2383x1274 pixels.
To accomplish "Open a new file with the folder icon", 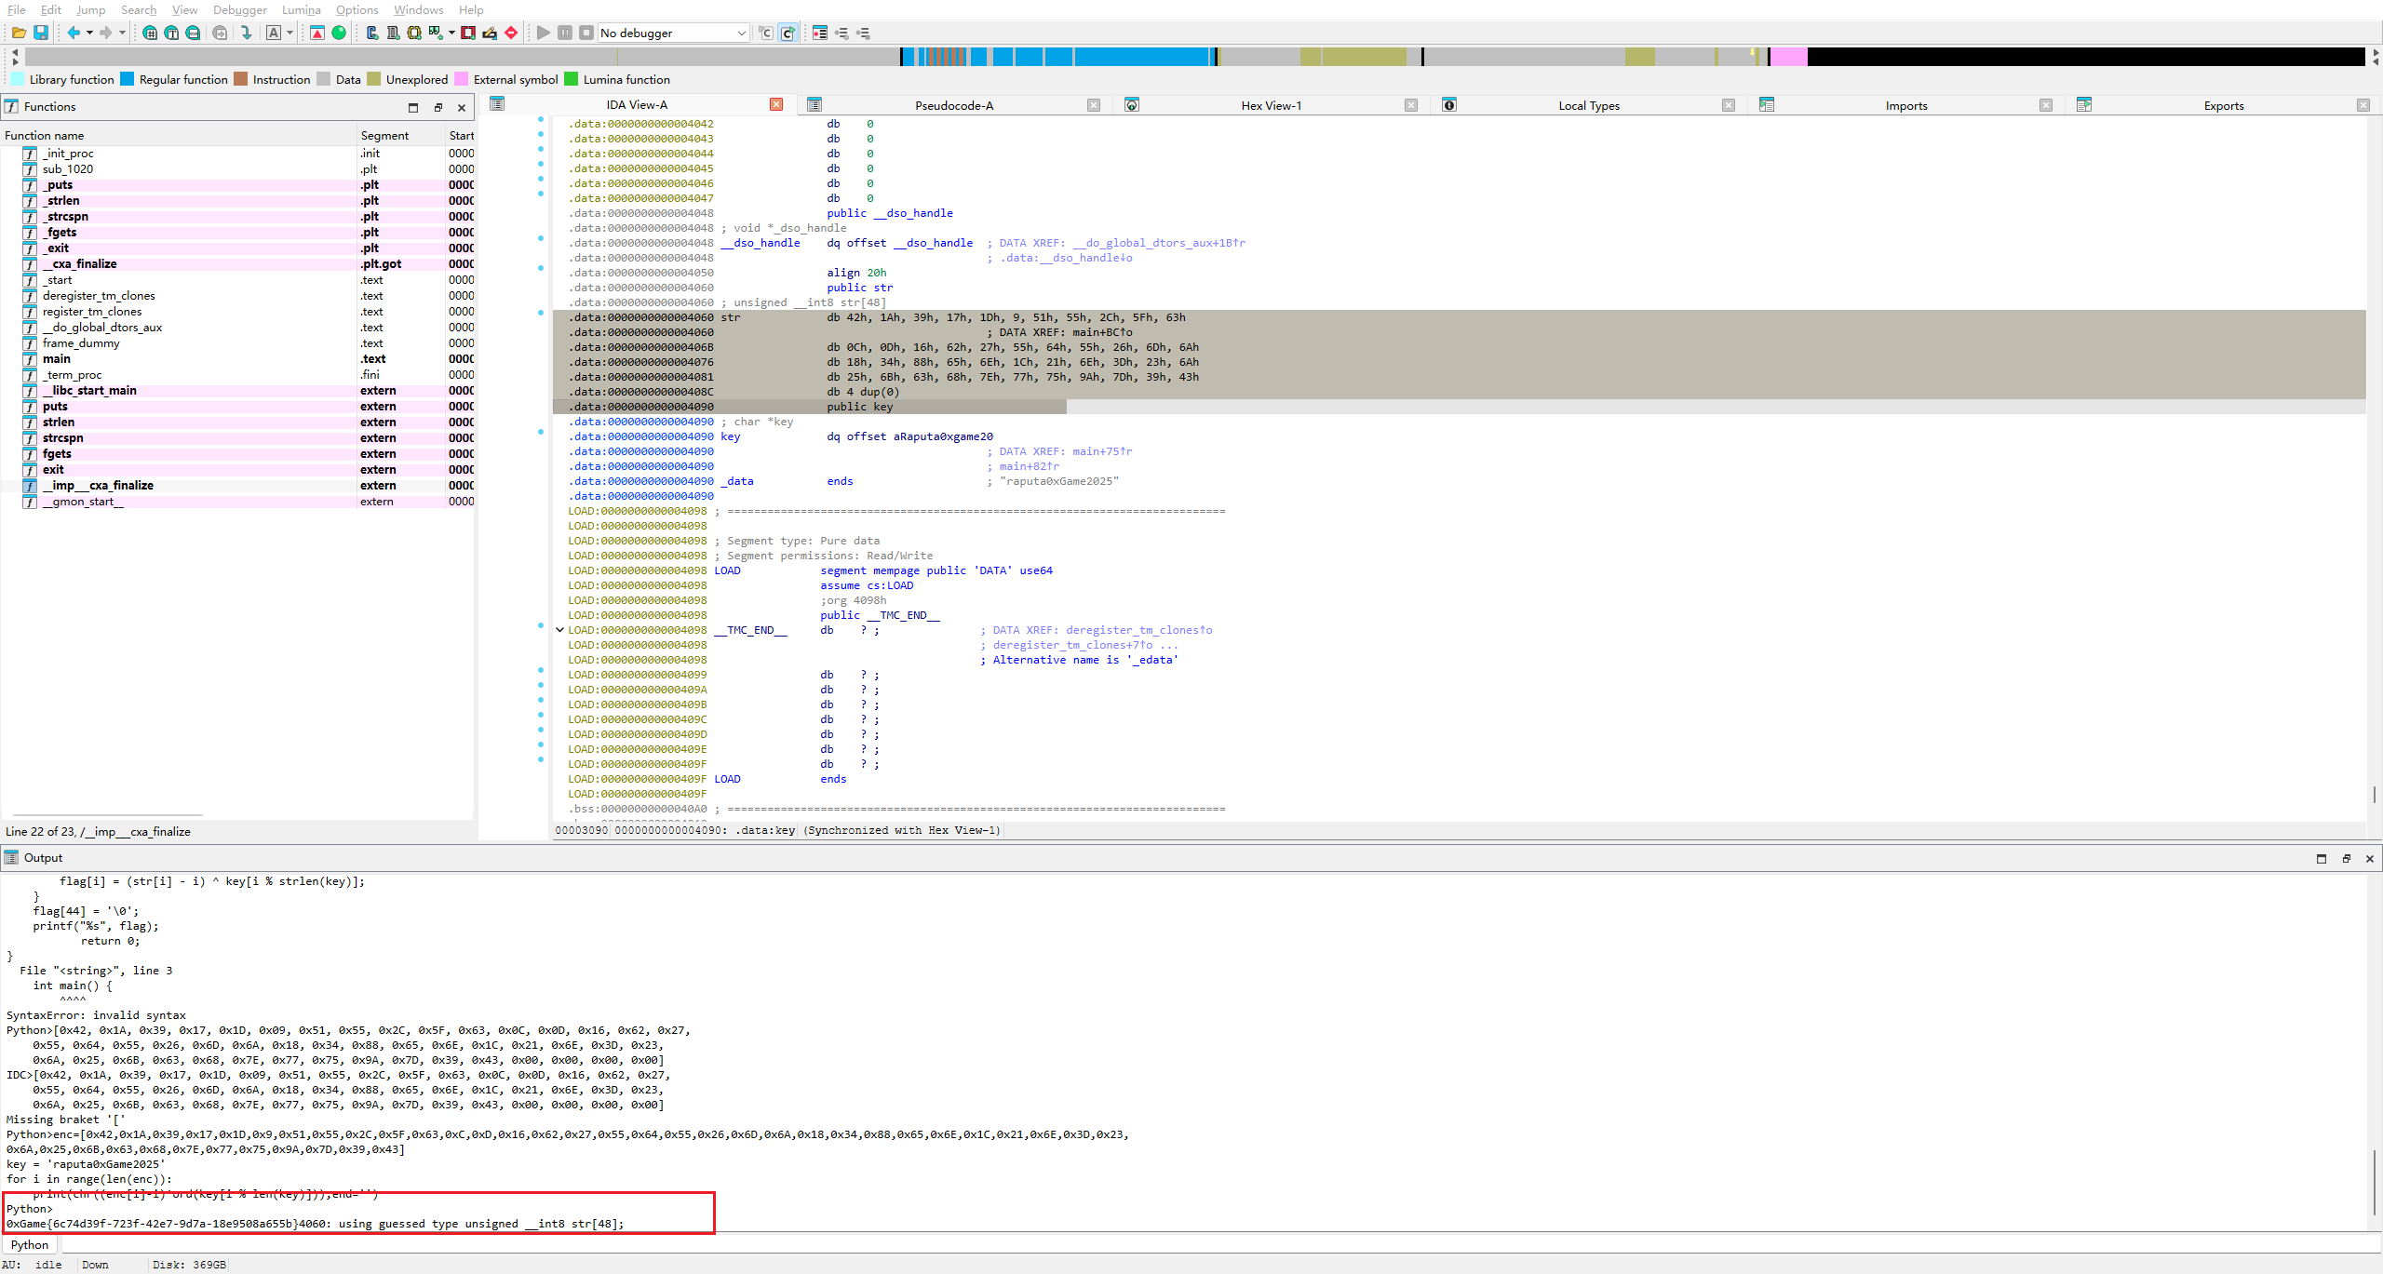I will 19,33.
